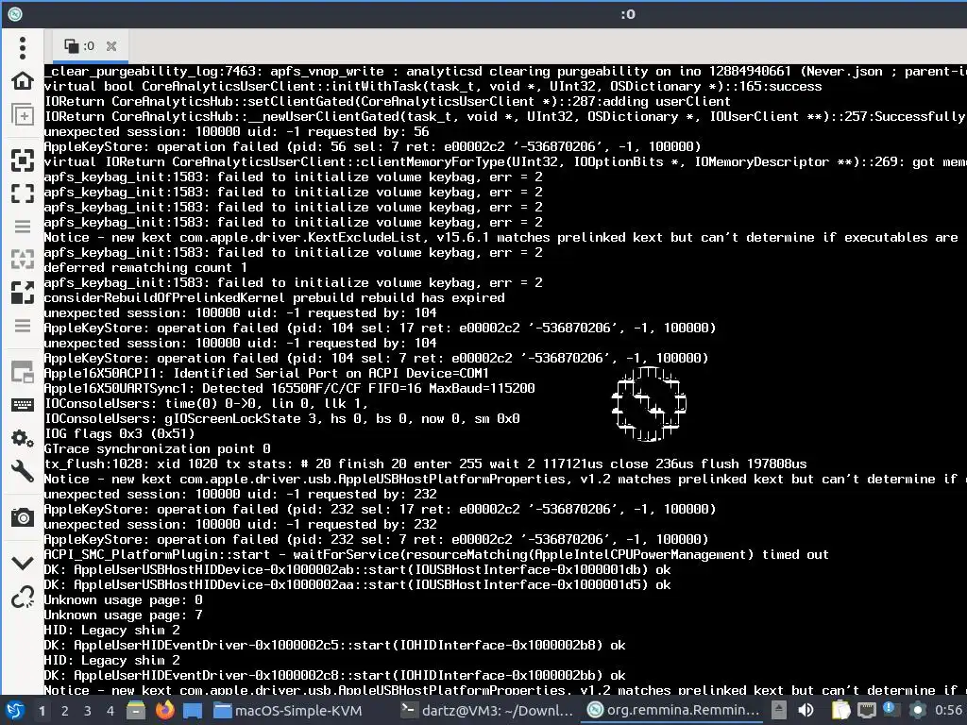The image size is (967, 725).
Task: Switch to the macOS-Simple-KVM window
Action: pyautogui.click(x=287, y=710)
